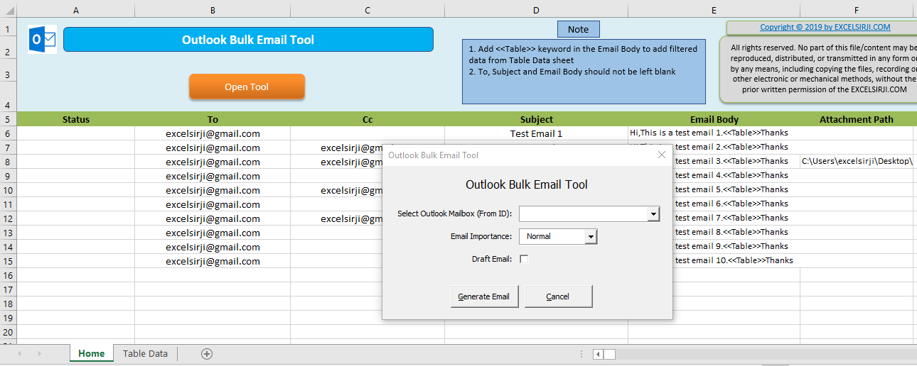
Task: Click the Cancel button in dialog
Action: pyautogui.click(x=558, y=296)
